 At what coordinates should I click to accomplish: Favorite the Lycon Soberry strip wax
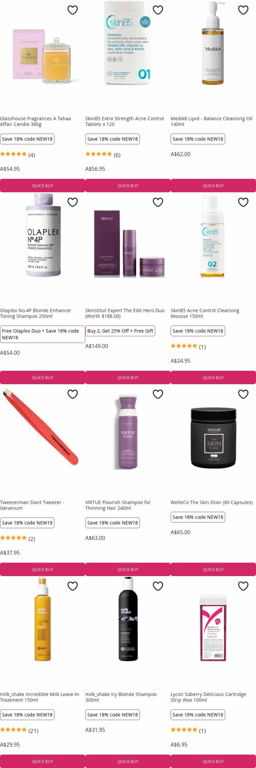(x=243, y=586)
